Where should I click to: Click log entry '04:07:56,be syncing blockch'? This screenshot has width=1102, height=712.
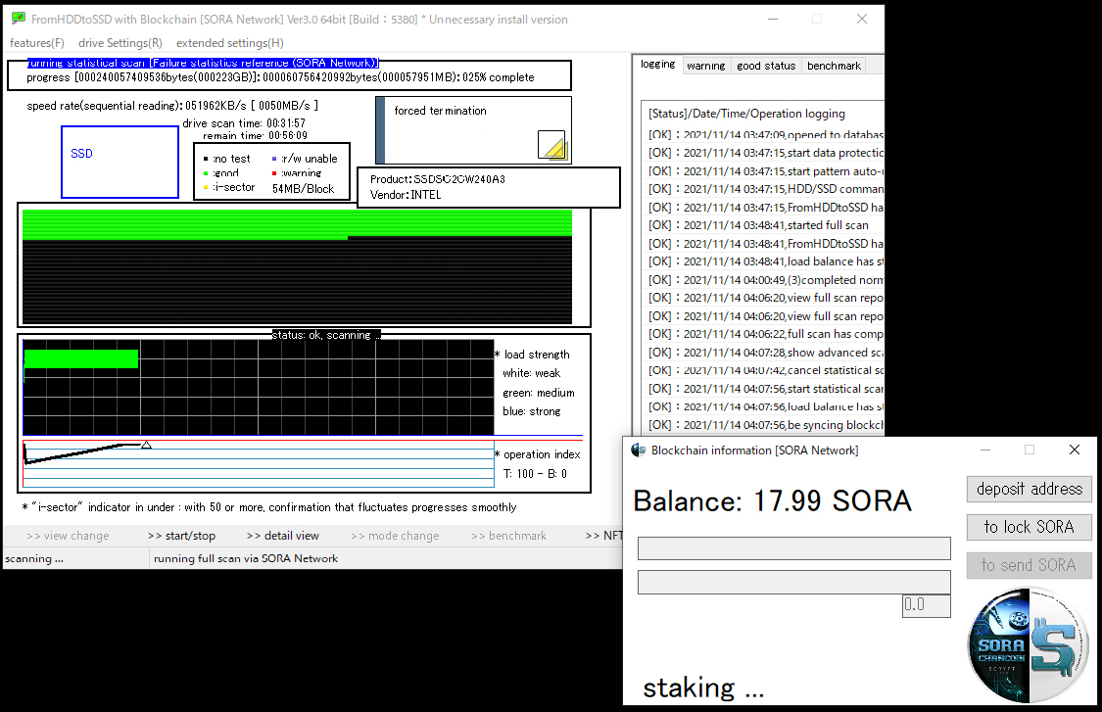765,424
